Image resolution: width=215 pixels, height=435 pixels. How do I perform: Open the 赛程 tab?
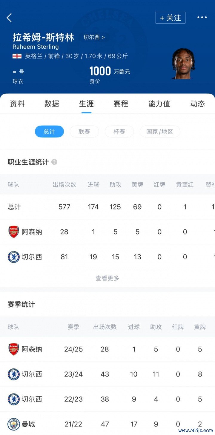point(121,104)
